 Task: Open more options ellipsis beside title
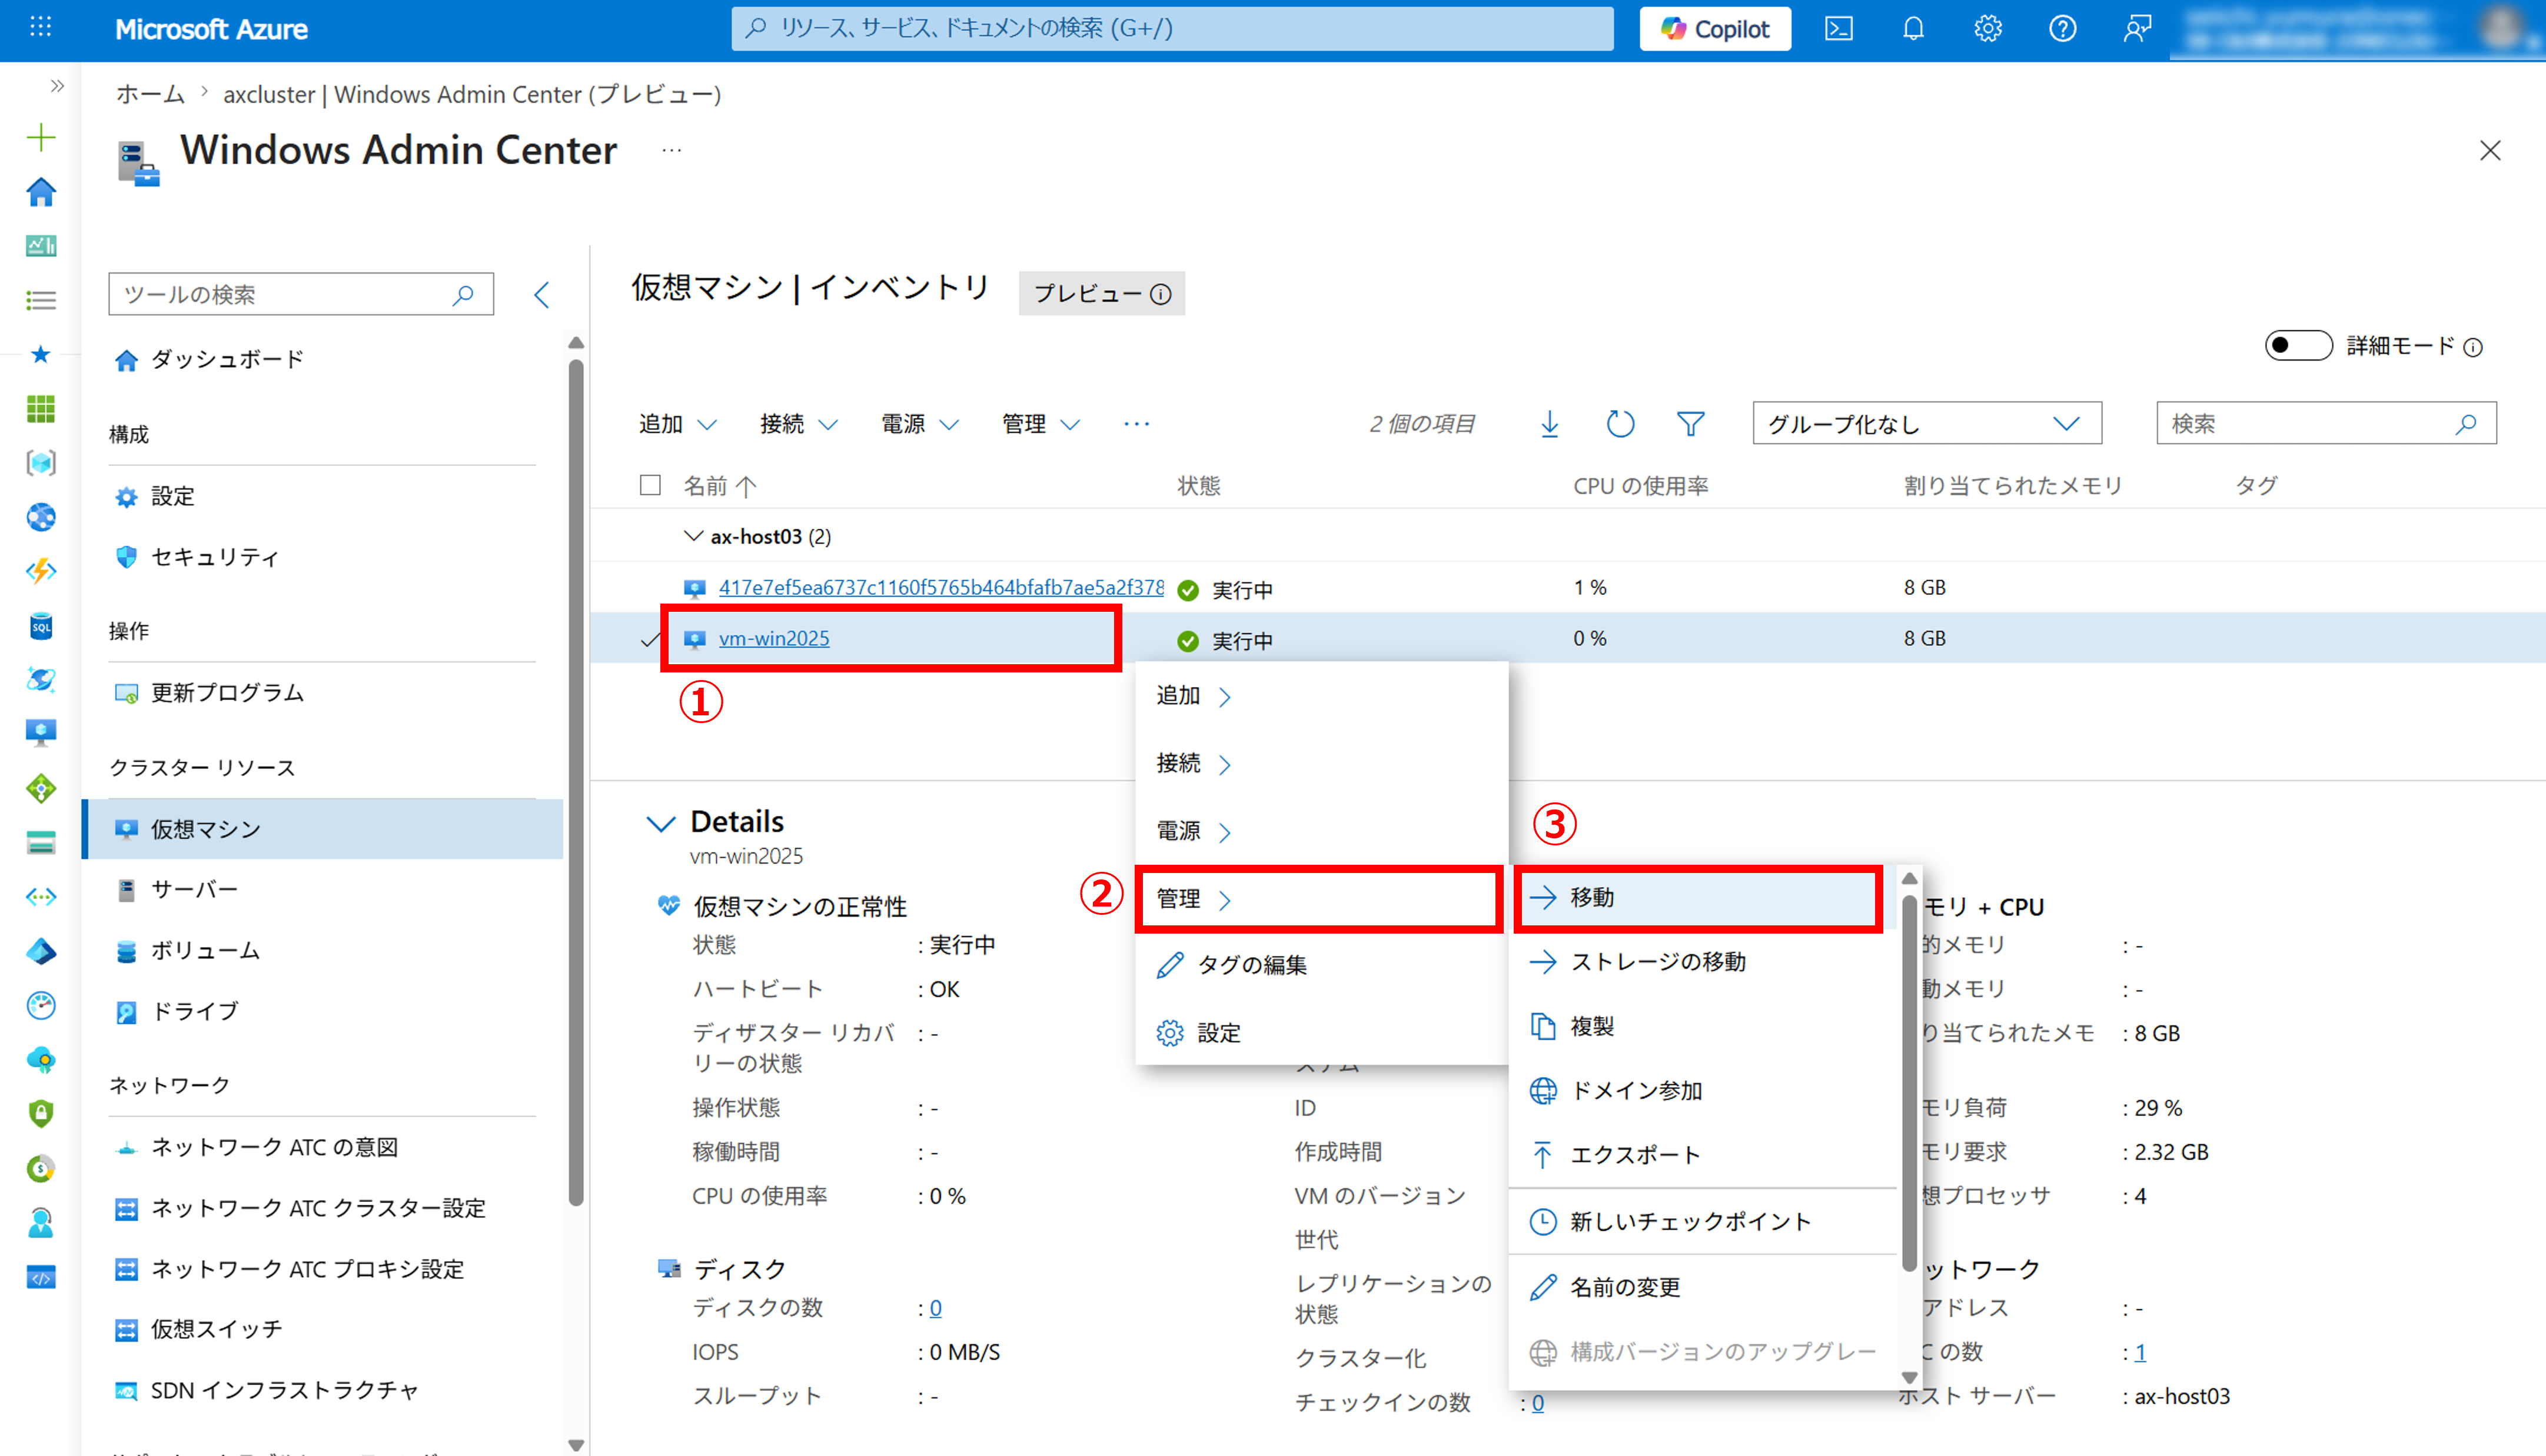(x=672, y=150)
